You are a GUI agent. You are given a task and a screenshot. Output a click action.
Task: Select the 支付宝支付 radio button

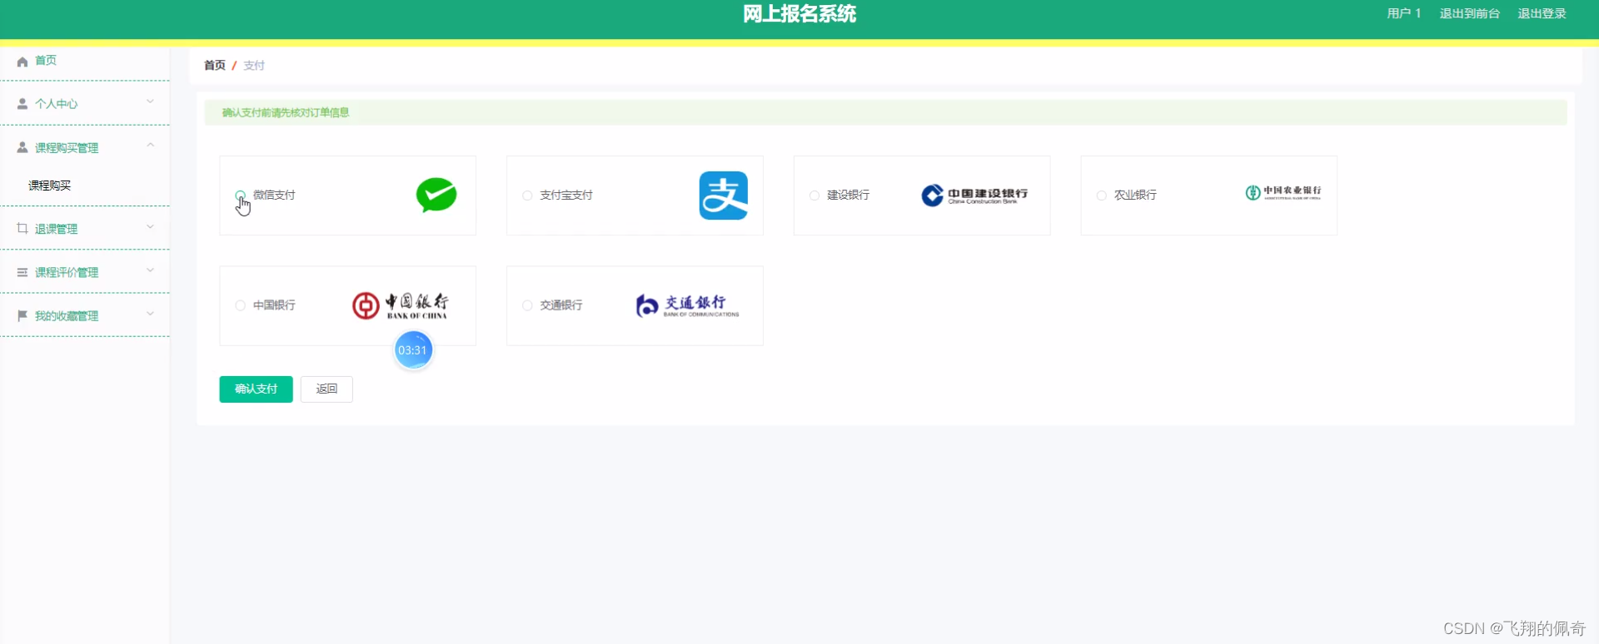(527, 196)
